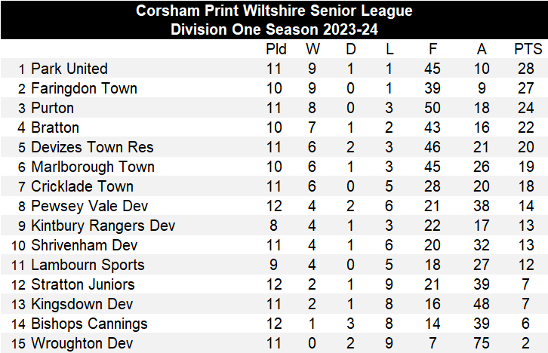The height and width of the screenshot is (353, 548).
Task: Select Purton's goals-for value 50
Action: click(433, 108)
